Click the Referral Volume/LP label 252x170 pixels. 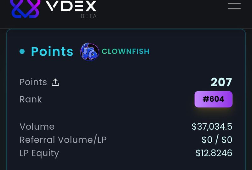[x=63, y=140]
